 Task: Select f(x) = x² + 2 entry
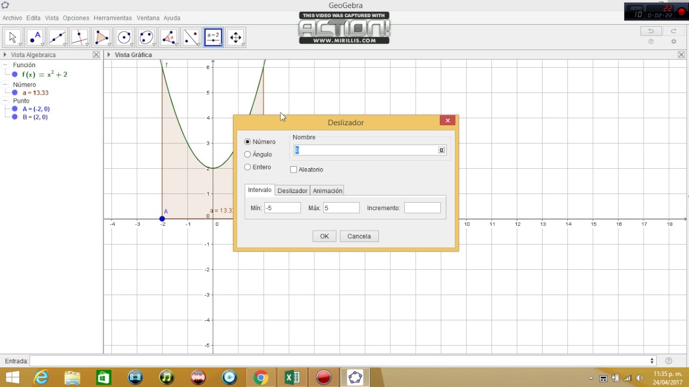pos(45,75)
